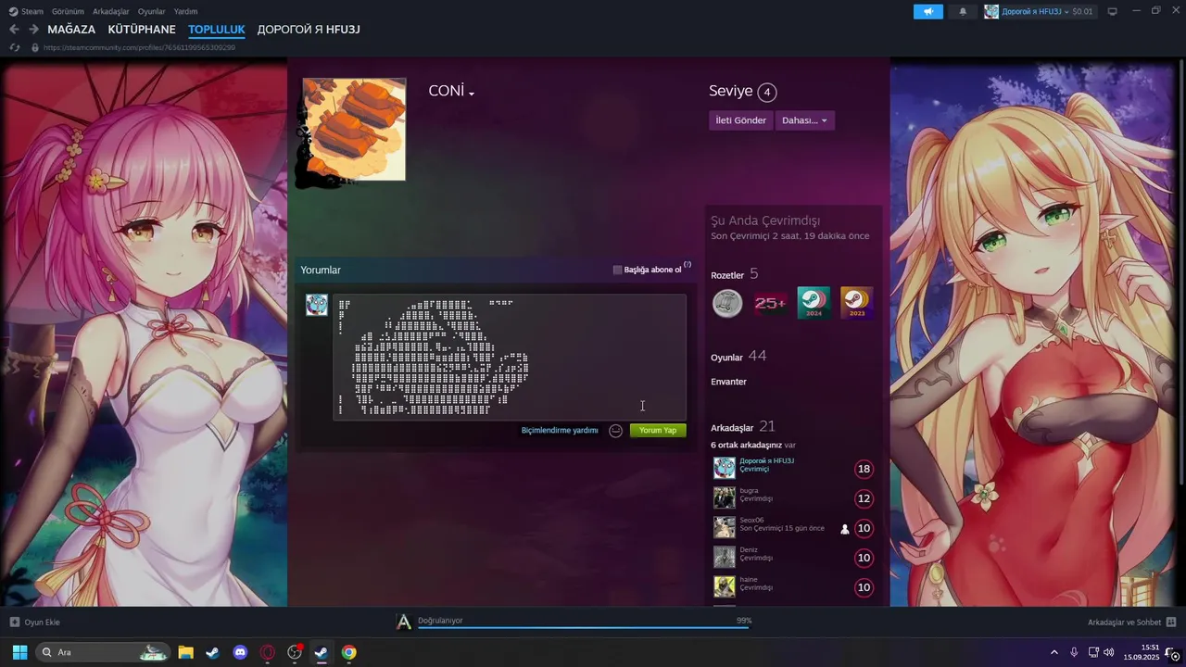The width and height of the screenshot is (1186, 667).
Task: Expand the CONİ name history dropdown
Action: point(472,94)
